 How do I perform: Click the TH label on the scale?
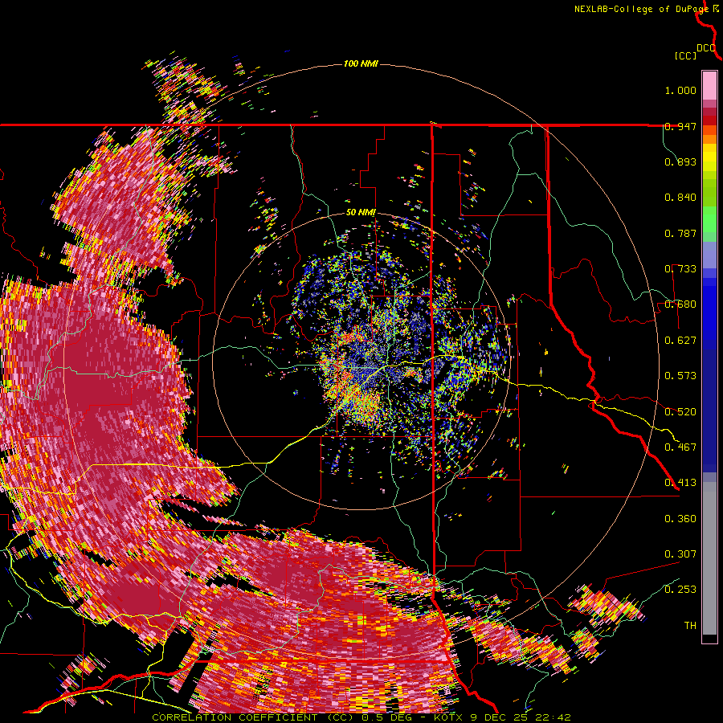(690, 626)
